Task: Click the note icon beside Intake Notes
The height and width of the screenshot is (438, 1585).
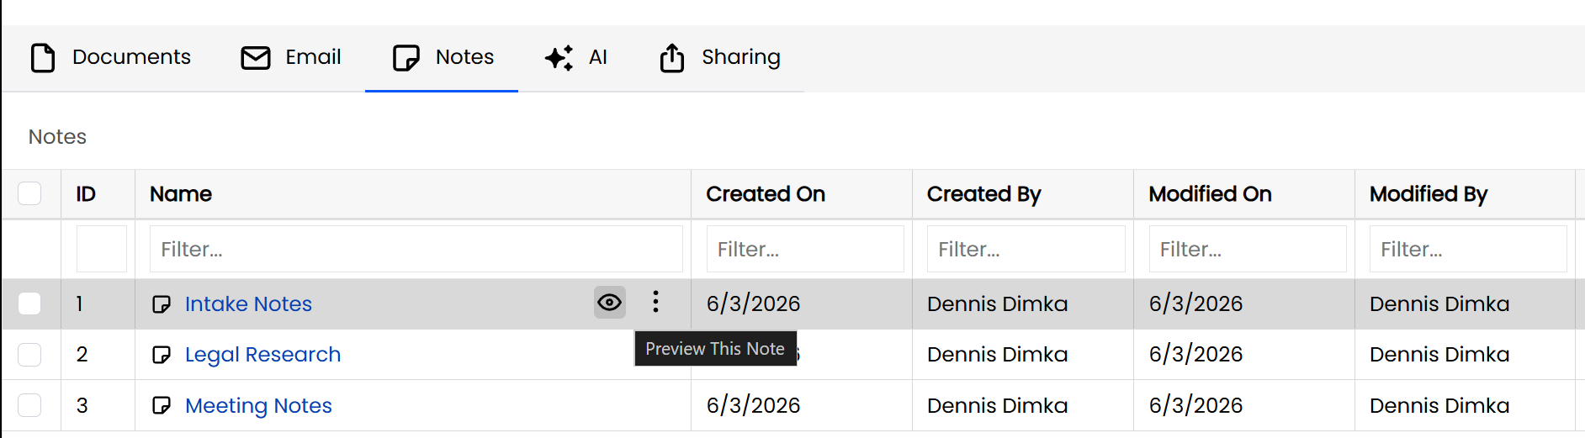Action: 162,304
